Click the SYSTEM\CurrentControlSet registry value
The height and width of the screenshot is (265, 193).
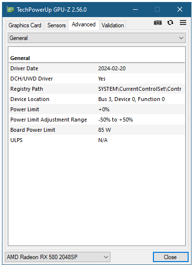click(x=140, y=89)
